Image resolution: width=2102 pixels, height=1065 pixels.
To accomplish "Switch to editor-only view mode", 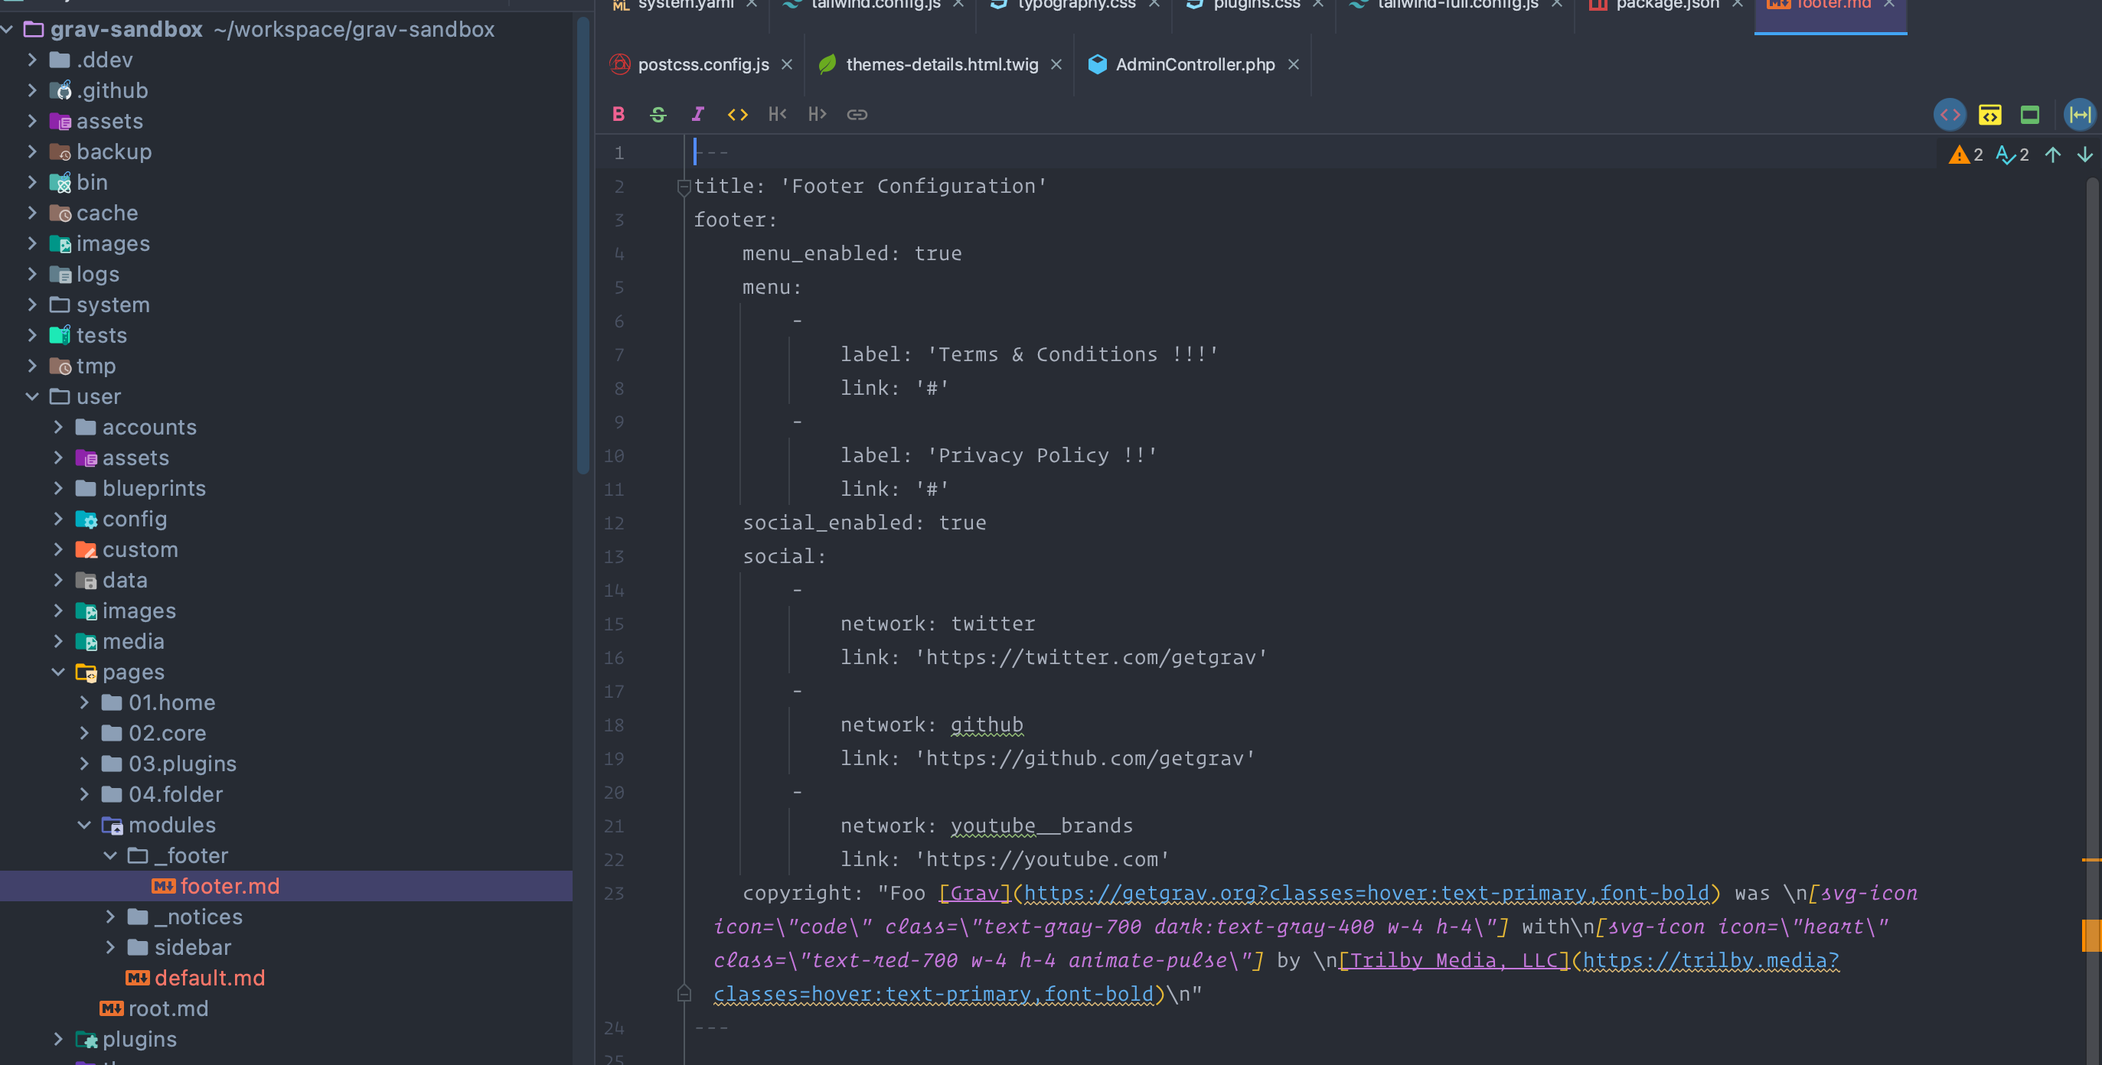I will tap(1951, 114).
